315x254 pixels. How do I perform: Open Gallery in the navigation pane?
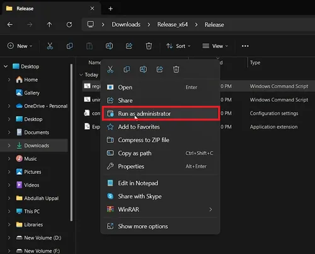click(31, 93)
